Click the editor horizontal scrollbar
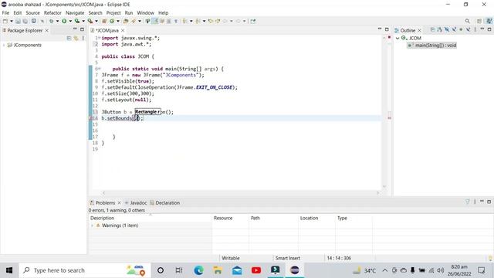 click(x=240, y=193)
